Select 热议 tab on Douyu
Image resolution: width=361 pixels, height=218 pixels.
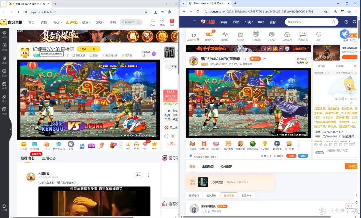pos(192,166)
